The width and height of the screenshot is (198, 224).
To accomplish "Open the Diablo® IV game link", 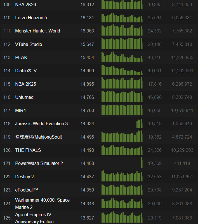I will 26,71.
